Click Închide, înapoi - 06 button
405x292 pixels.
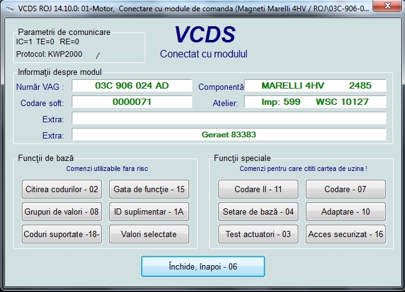pyautogui.click(x=203, y=266)
